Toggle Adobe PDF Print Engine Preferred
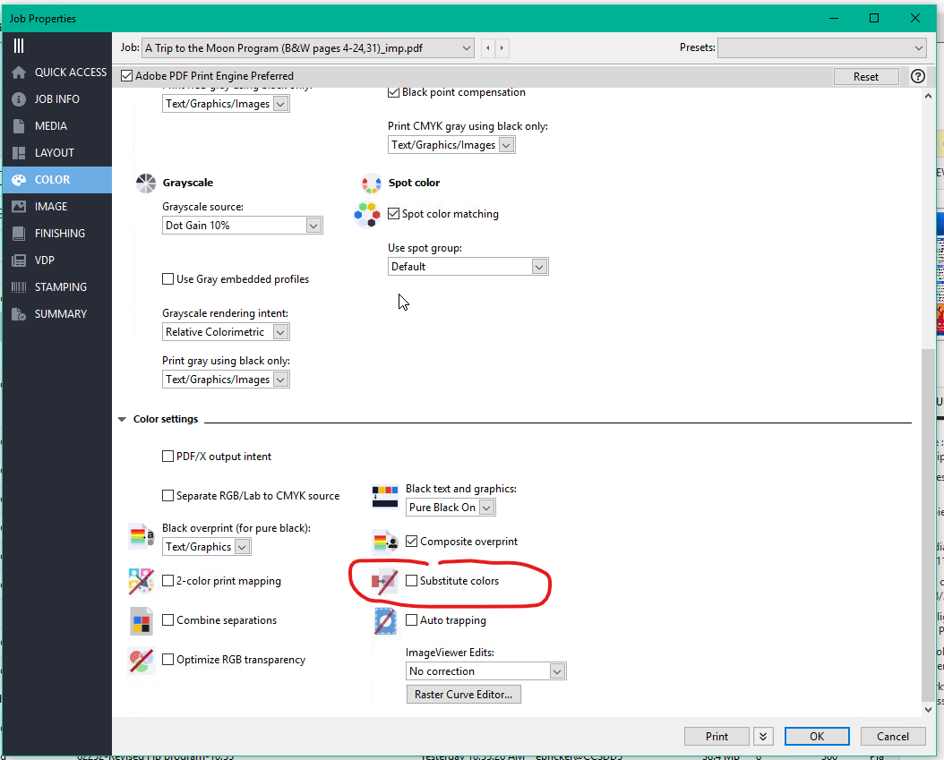Viewport: 944px width, 760px height. coord(126,76)
